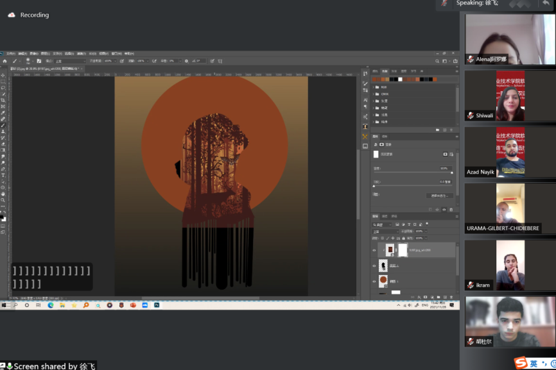Open the first menu in the menu bar
556x370 pixels.
(x=11, y=53)
